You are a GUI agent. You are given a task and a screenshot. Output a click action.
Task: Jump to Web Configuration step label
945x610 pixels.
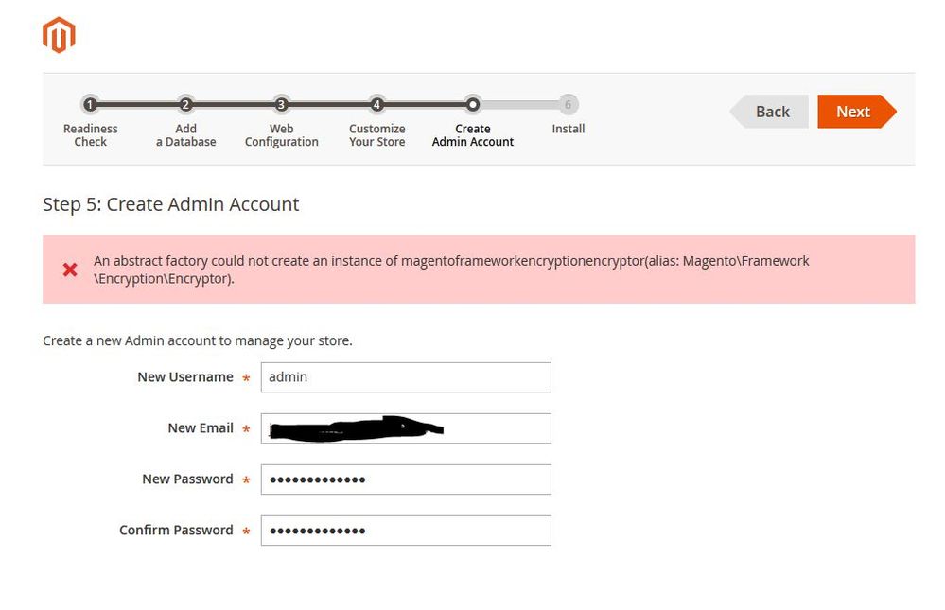coord(282,135)
